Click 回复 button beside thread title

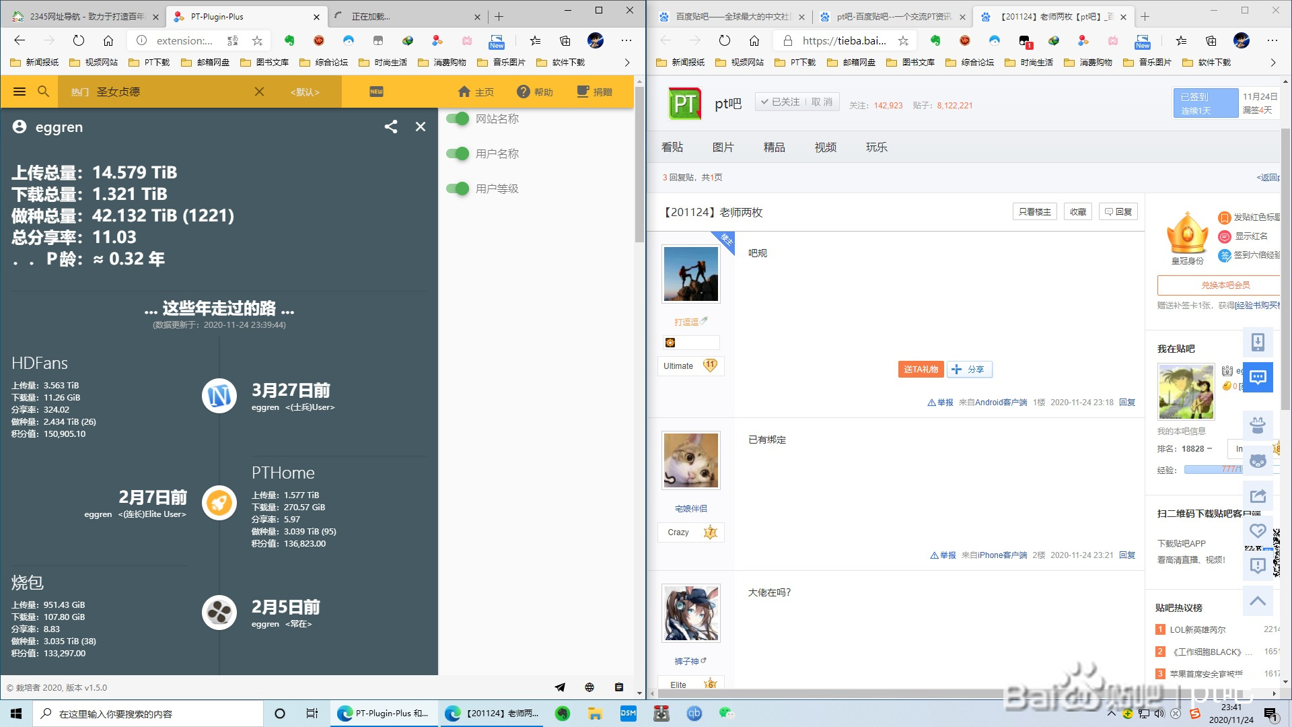(x=1118, y=211)
